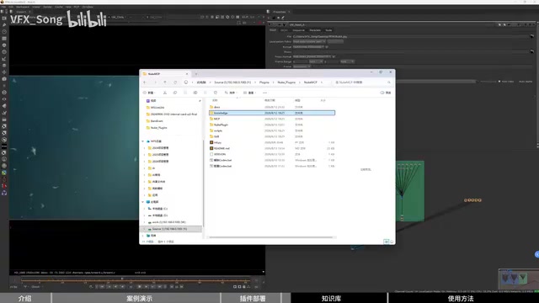The width and height of the screenshot is (539, 303).
Task: Open the Properties panel tab
Action: pyautogui.click(x=279, y=12)
